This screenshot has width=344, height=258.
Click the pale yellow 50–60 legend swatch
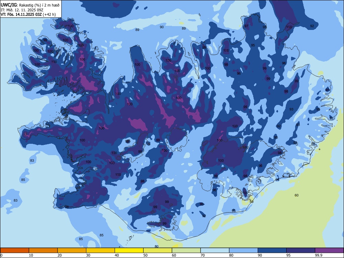click(x=158, y=250)
